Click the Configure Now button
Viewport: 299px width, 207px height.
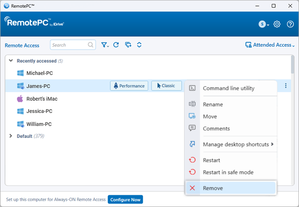coord(125,200)
